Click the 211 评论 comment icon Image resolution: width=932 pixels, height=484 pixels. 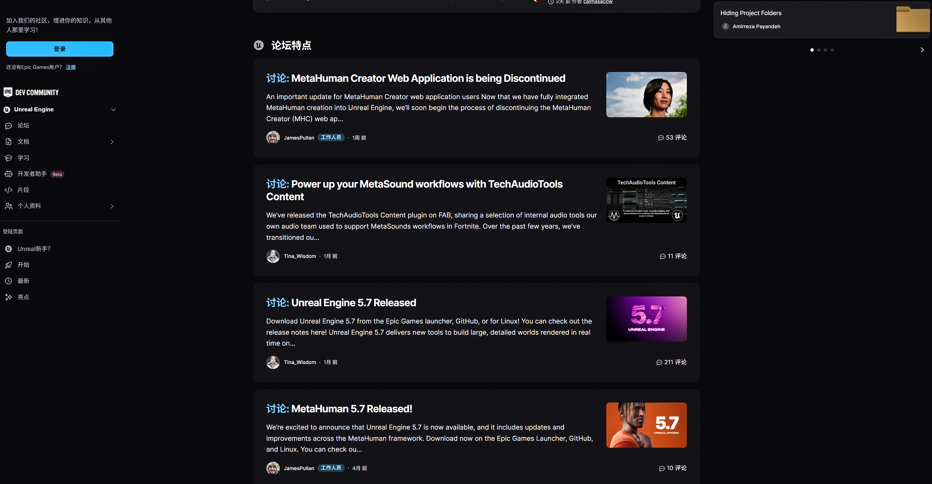pyautogui.click(x=659, y=362)
